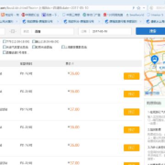This screenshot has width=165, height=165.
Task: Click the favorites star in the address bar
Action: coord(138,8)
